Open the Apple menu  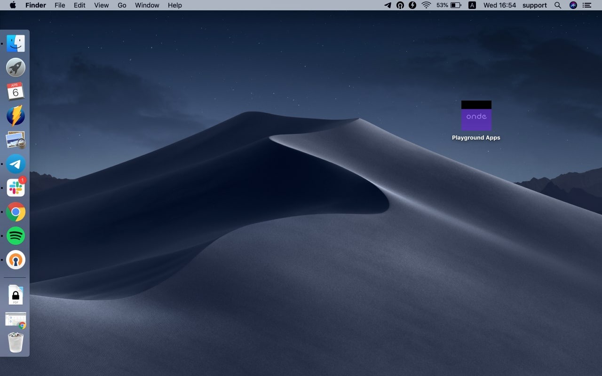(13, 5)
